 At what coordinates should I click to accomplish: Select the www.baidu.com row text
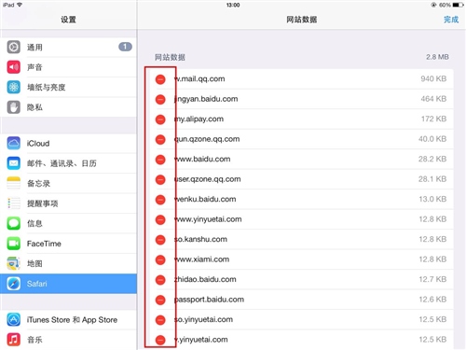pyautogui.click(x=202, y=160)
